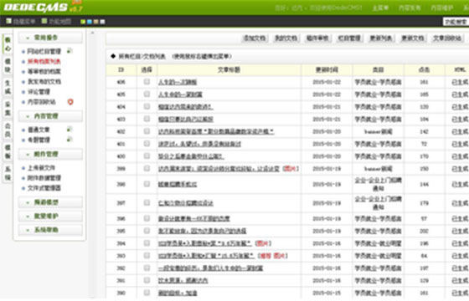Click the 添加文档 button

tap(255, 38)
